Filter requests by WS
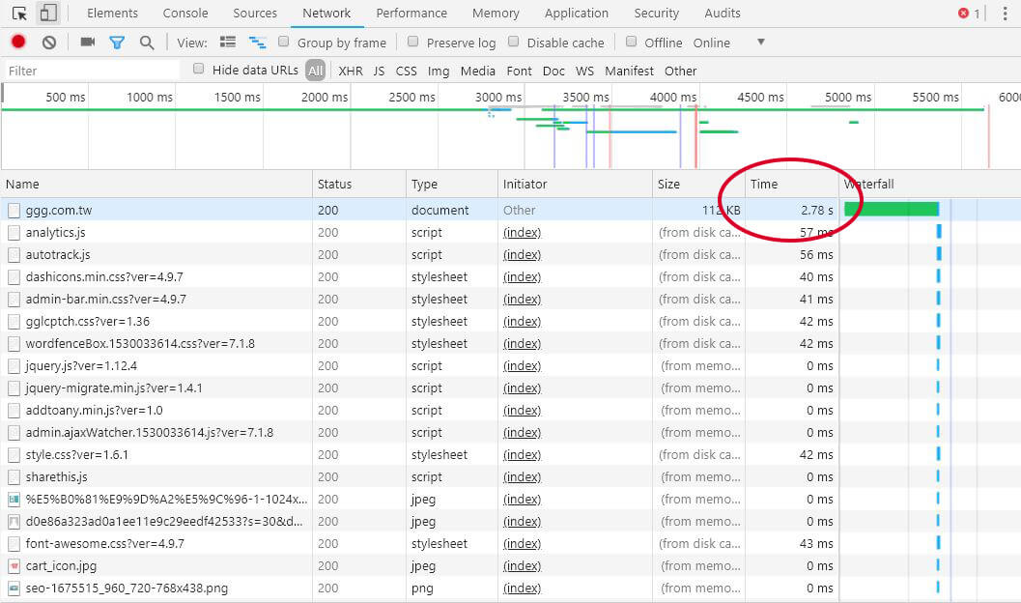This screenshot has width=1021, height=603. tap(584, 71)
